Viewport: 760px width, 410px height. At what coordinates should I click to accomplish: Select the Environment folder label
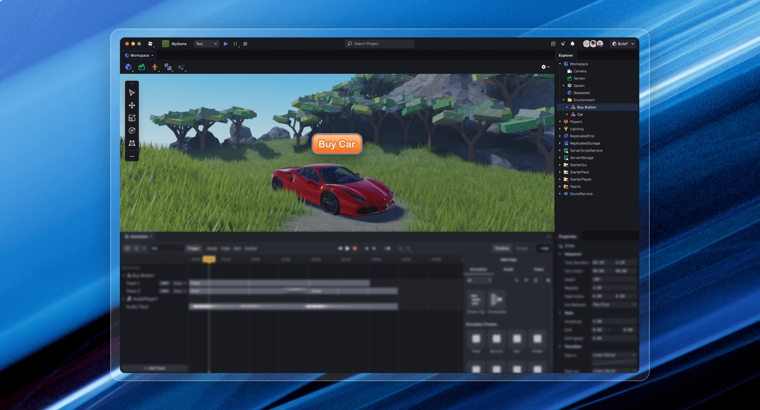[x=584, y=100]
